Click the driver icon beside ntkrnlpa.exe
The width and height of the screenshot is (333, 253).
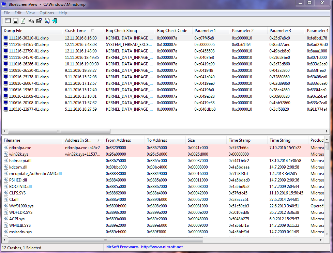tap(6, 148)
